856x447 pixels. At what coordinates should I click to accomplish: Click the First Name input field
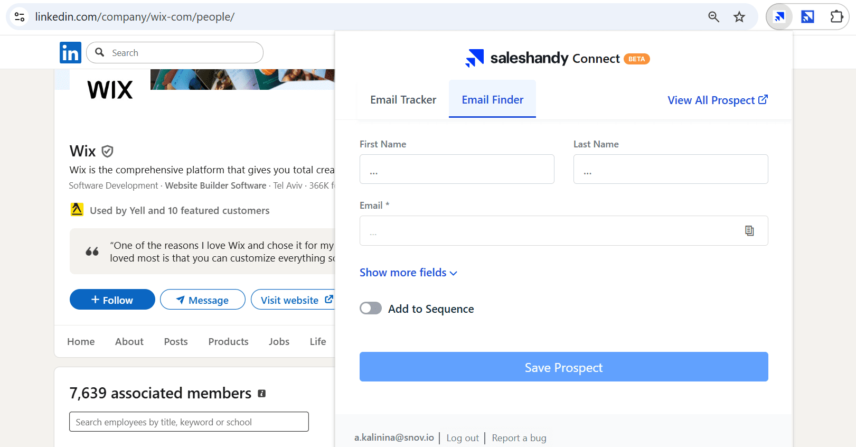[457, 170]
